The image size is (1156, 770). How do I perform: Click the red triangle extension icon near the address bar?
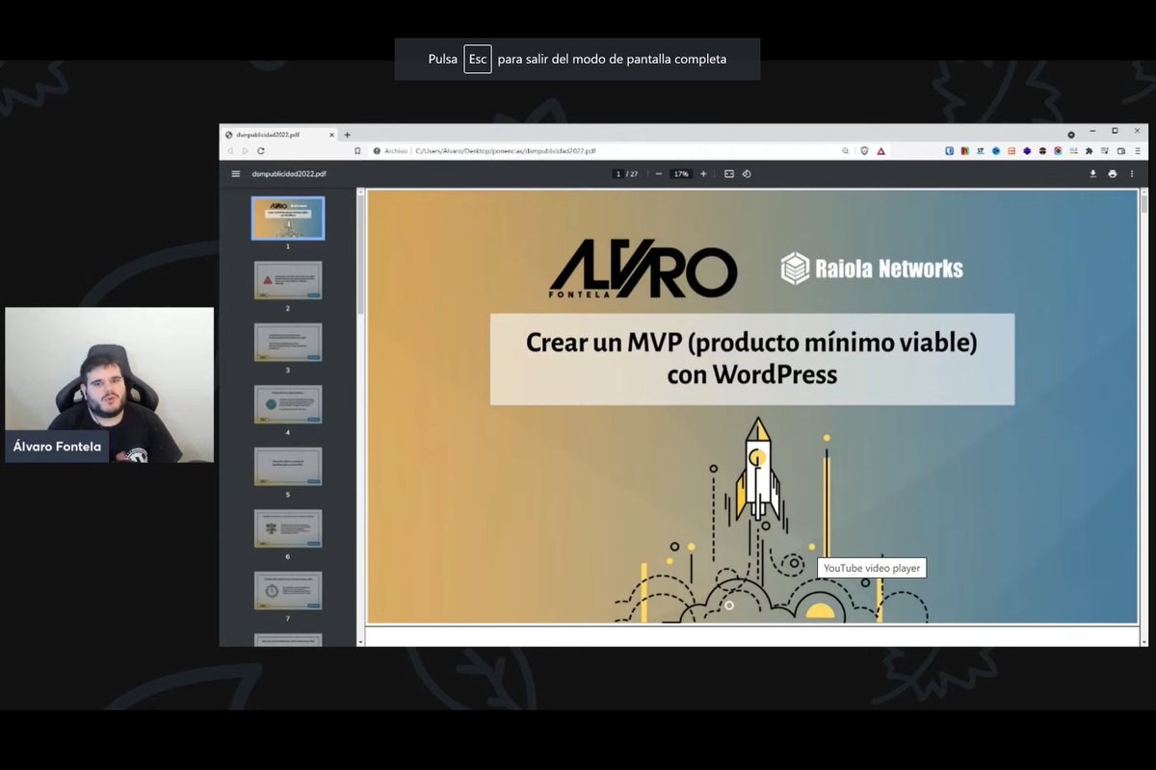point(880,151)
